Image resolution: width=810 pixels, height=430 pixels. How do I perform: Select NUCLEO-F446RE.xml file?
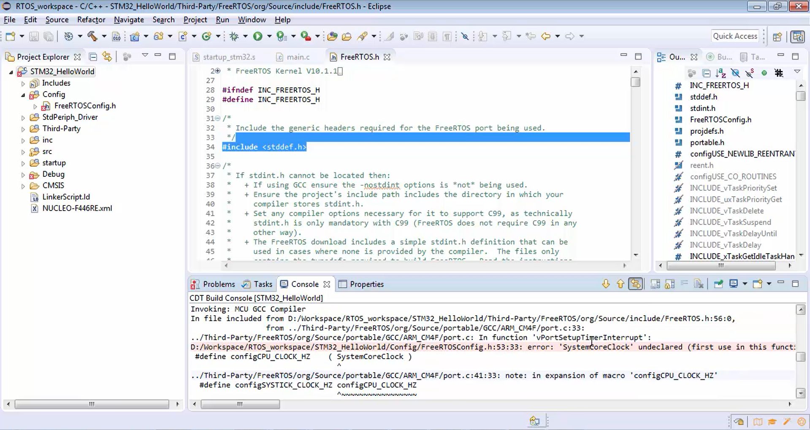[77, 208]
